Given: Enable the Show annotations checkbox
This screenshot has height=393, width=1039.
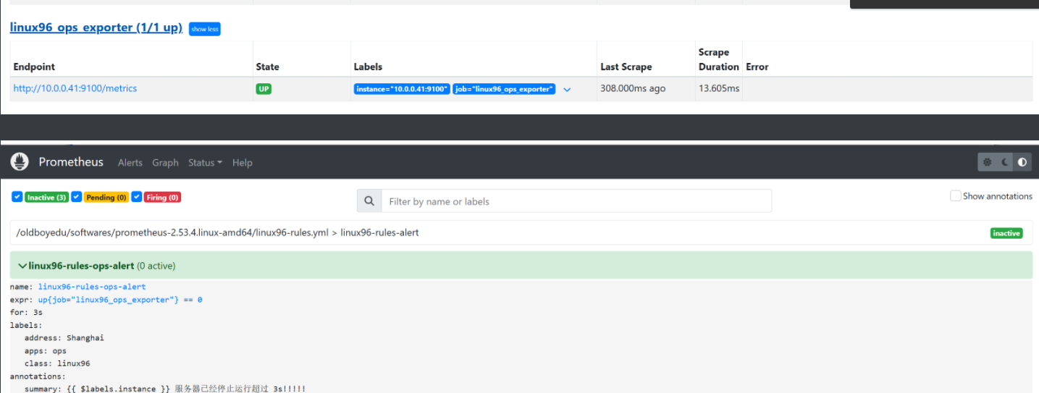Looking at the screenshot, I should point(955,196).
